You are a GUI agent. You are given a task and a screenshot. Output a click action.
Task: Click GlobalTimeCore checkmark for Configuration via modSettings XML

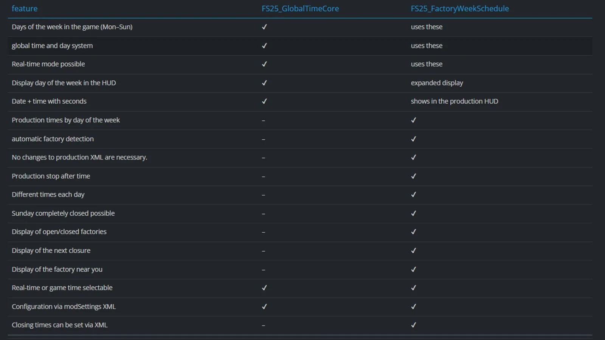click(264, 307)
